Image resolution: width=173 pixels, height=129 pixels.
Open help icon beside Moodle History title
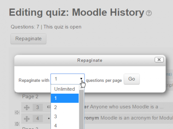click(149, 13)
